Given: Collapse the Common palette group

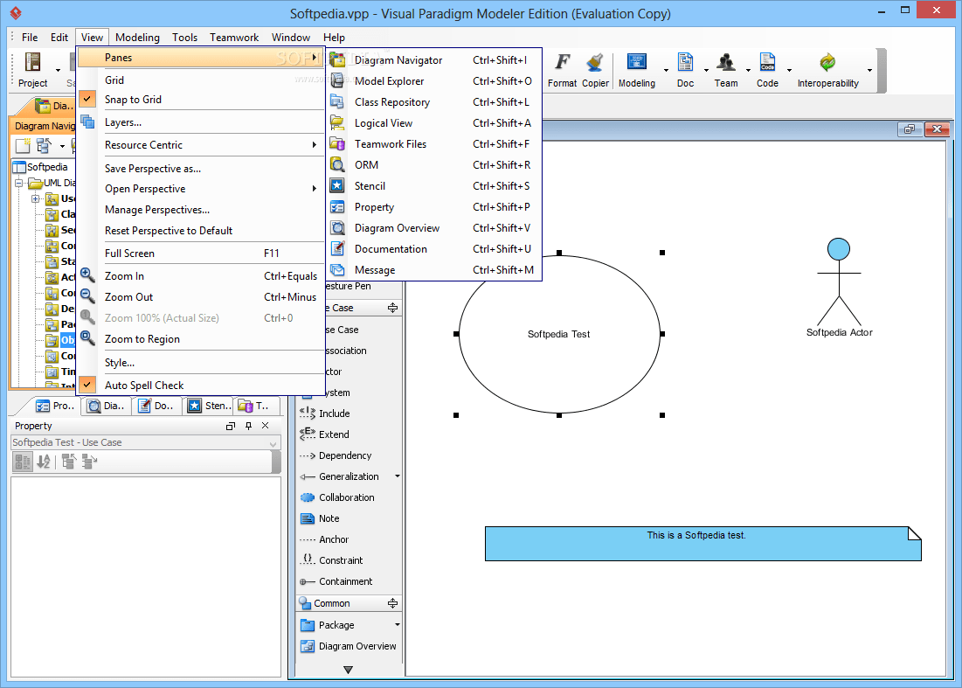Looking at the screenshot, I should [392, 603].
